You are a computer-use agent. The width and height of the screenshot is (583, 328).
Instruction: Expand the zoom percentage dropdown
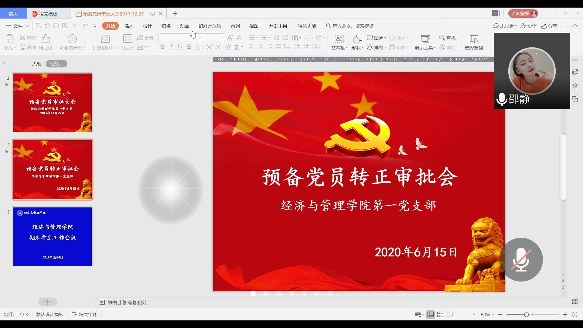pyautogui.click(x=487, y=315)
